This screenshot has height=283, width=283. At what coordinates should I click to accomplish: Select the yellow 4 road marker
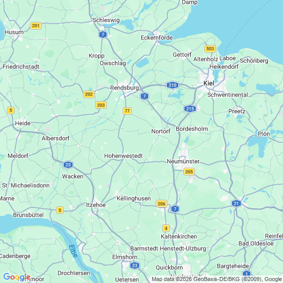coord(166,228)
